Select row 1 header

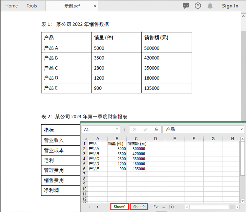click(x=84, y=144)
